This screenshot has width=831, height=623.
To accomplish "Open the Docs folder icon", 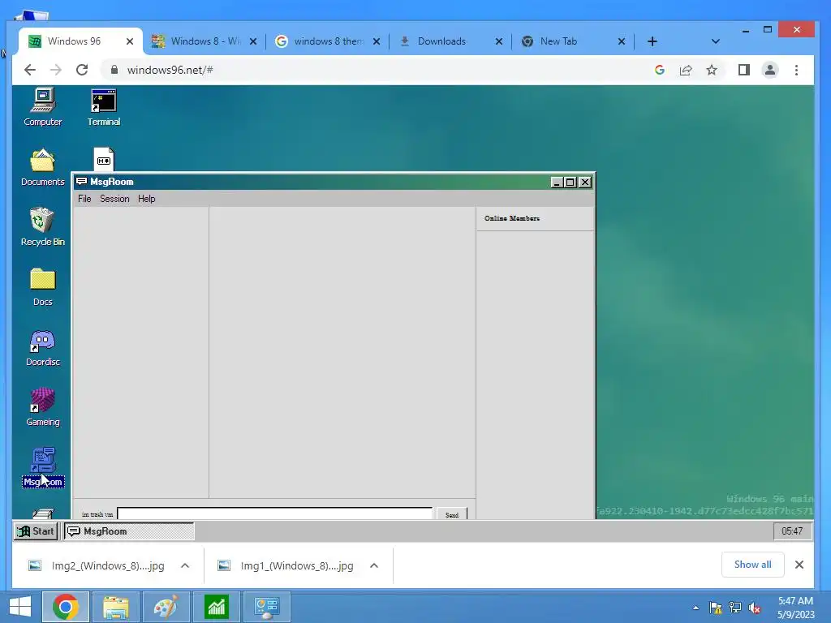I will [x=42, y=286].
